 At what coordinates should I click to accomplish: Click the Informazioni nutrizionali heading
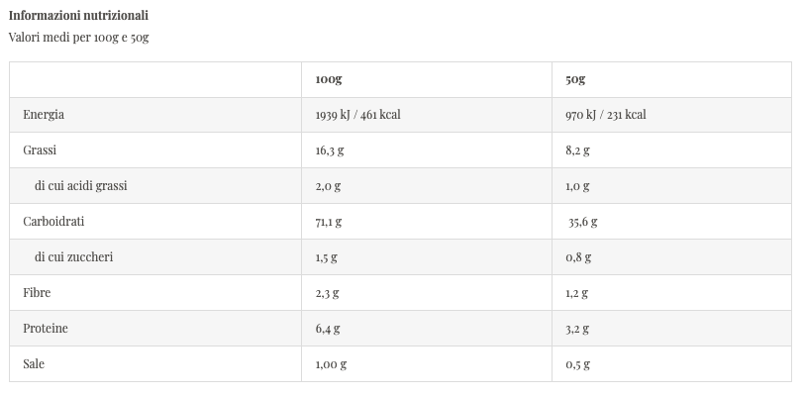click(x=78, y=16)
